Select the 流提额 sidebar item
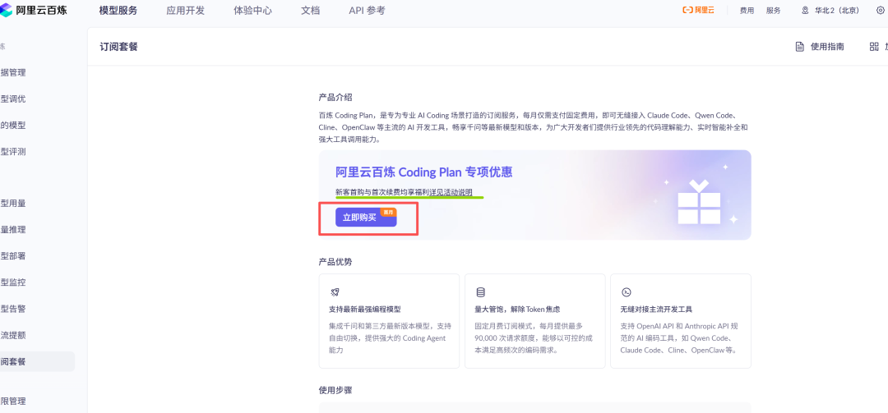 [13, 335]
